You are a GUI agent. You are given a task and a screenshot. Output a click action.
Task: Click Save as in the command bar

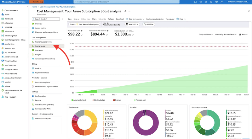click(76, 19)
